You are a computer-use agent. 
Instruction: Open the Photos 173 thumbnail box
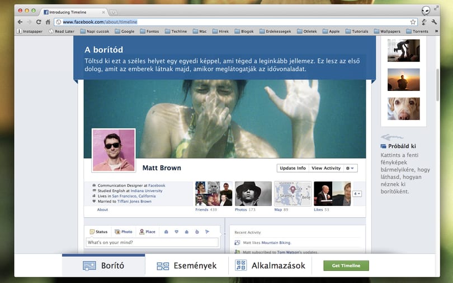click(x=253, y=194)
